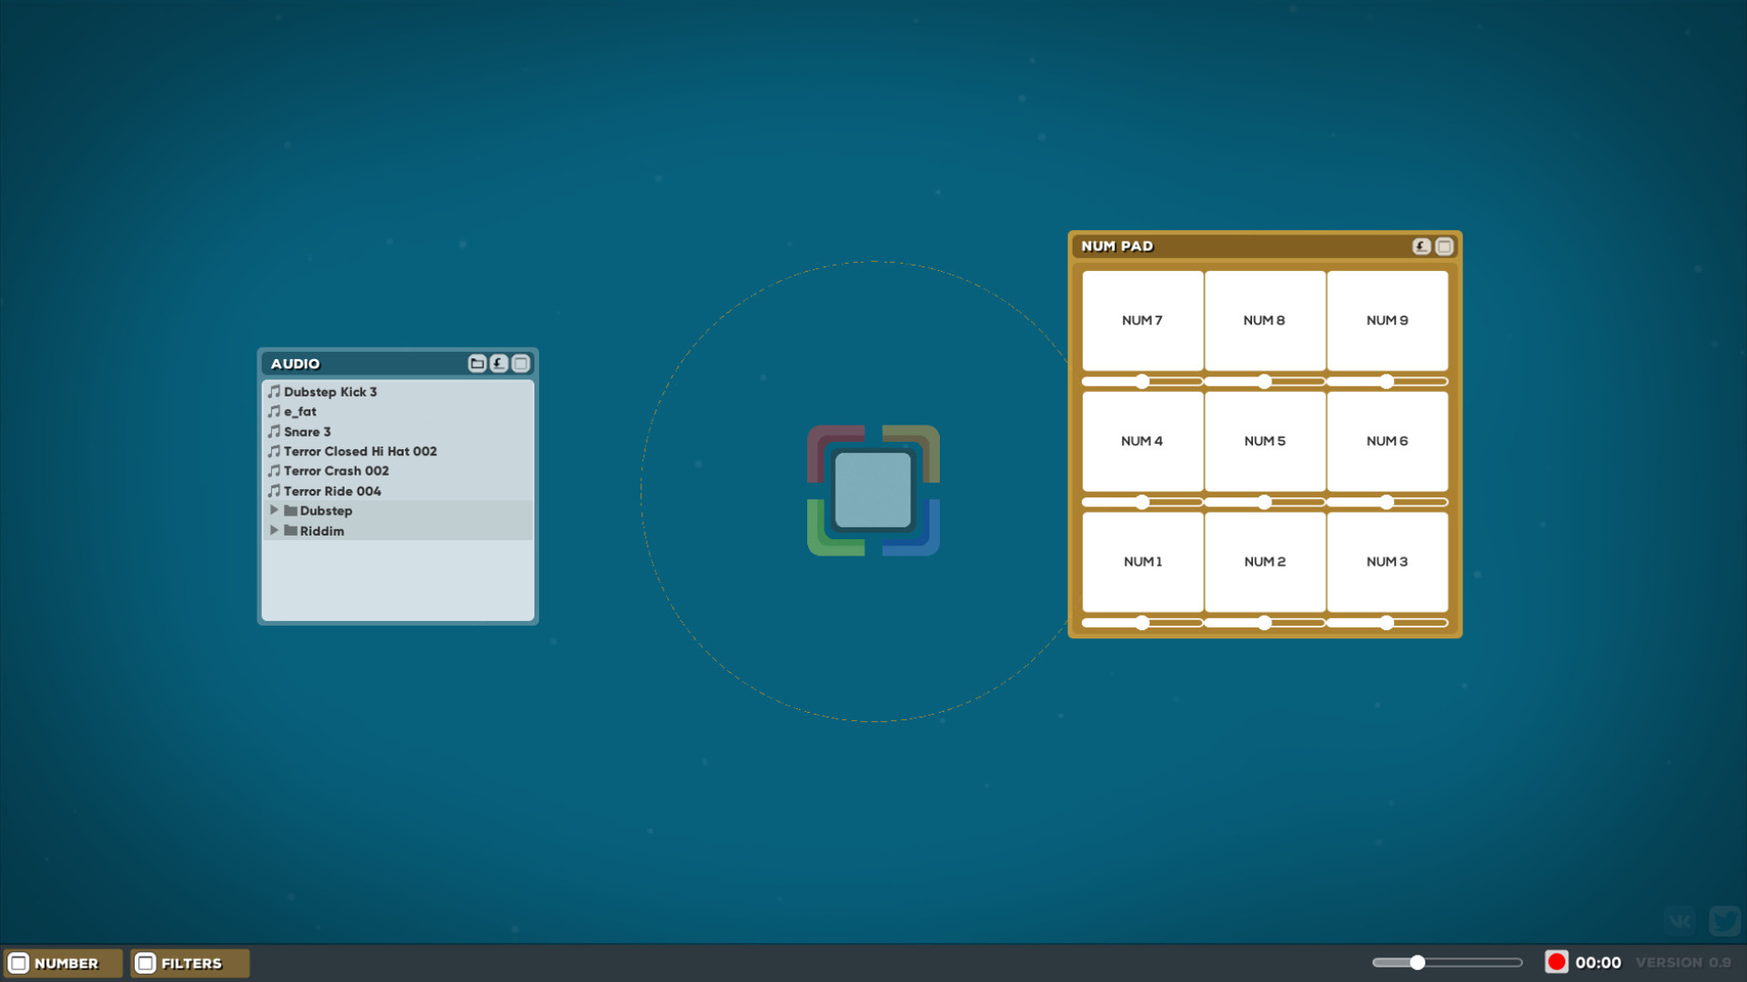Select Terror Crash 002 in the audio list
The image size is (1747, 982).
(x=336, y=470)
